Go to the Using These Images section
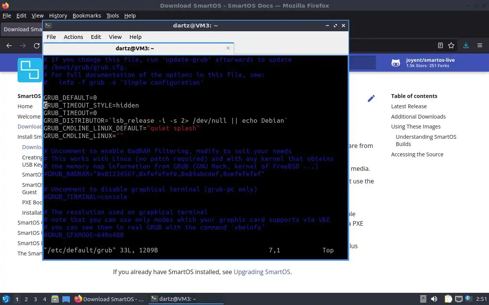Viewport: 489px width, 305px height. (416, 127)
